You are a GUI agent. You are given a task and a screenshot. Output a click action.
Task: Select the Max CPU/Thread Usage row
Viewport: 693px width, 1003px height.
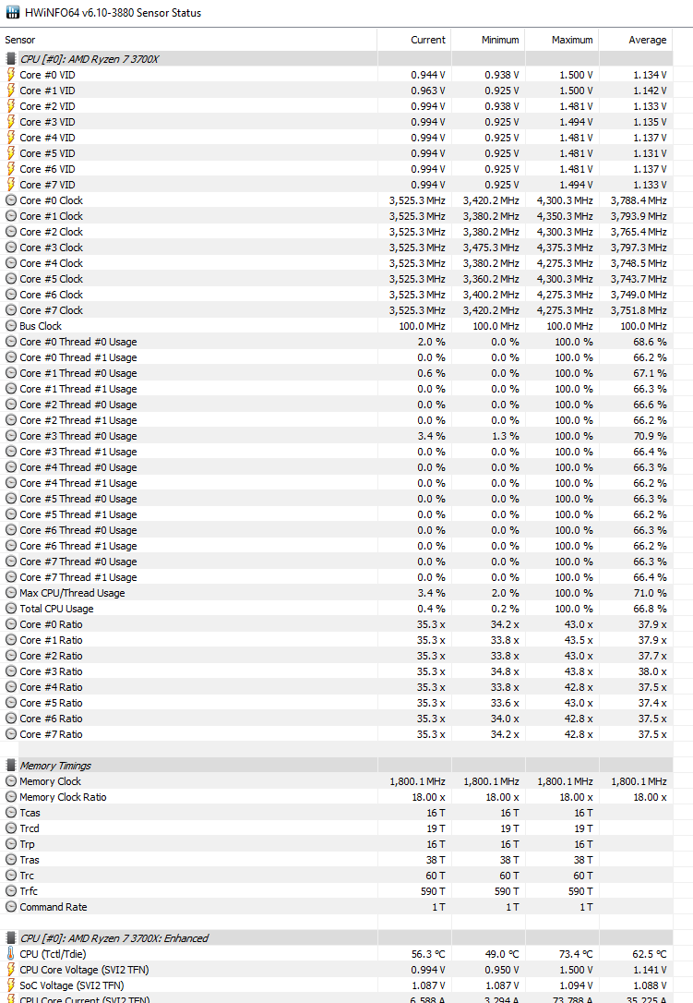pos(72,593)
